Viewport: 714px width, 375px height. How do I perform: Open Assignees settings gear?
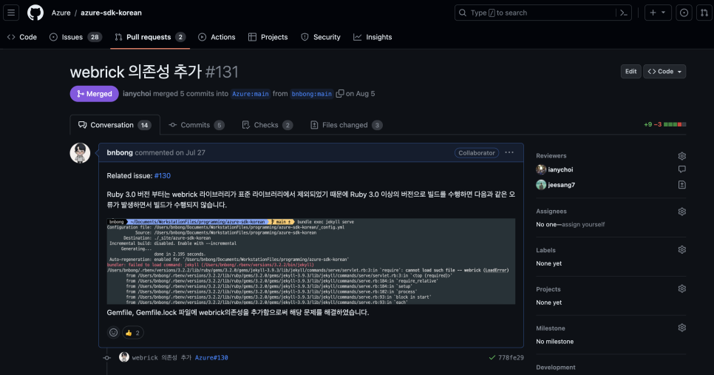point(681,212)
